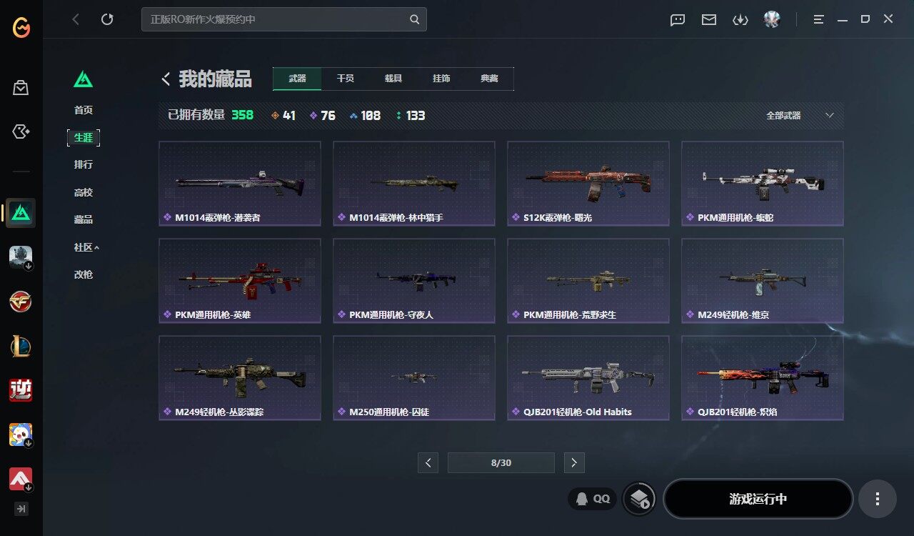The width and height of the screenshot is (914, 536).
Task: Collapse the left sidebar with arrow icon
Action: 21,509
